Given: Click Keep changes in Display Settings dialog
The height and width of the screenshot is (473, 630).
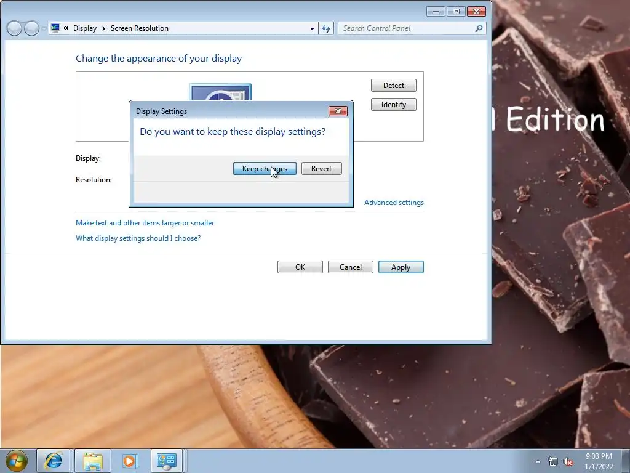Looking at the screenshot, I should (x=265, y=169).
